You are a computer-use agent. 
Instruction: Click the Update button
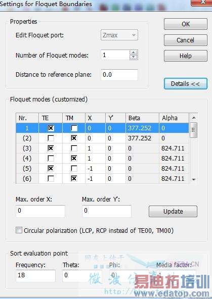(x=173, y=211)
